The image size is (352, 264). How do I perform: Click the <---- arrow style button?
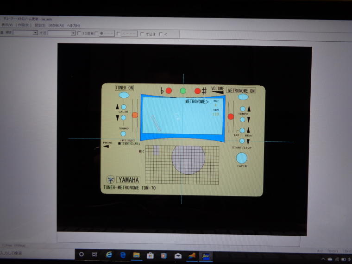(129, 34)
